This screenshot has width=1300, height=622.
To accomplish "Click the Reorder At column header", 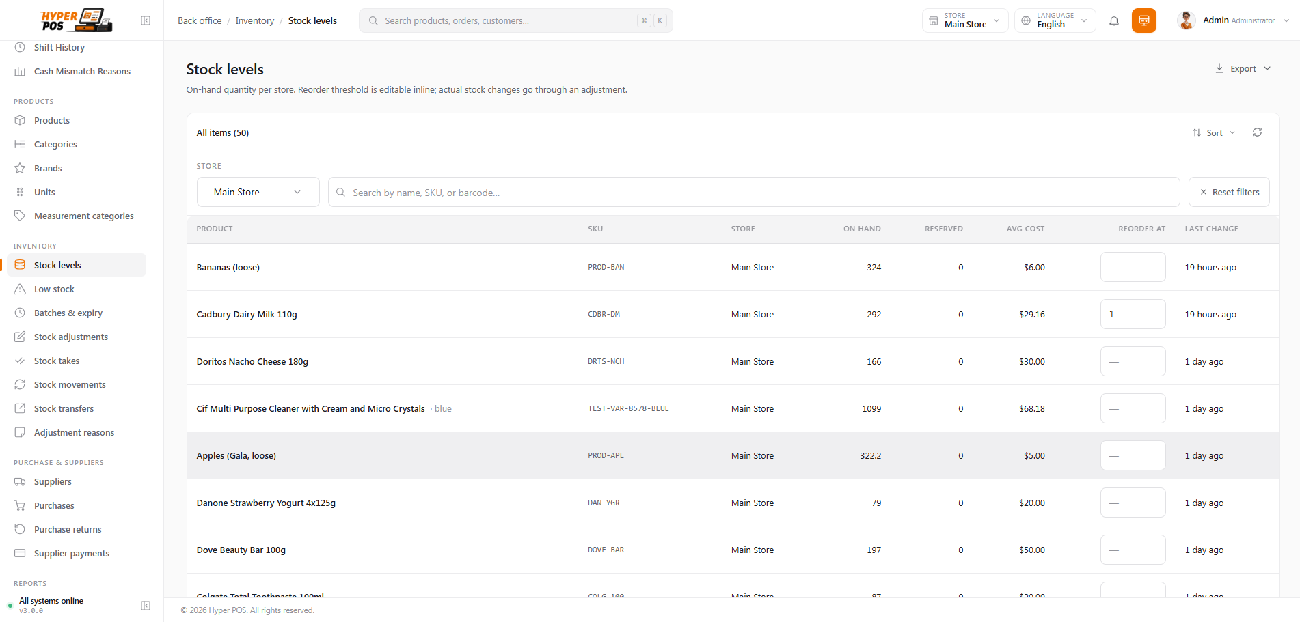I will 1142,229.
